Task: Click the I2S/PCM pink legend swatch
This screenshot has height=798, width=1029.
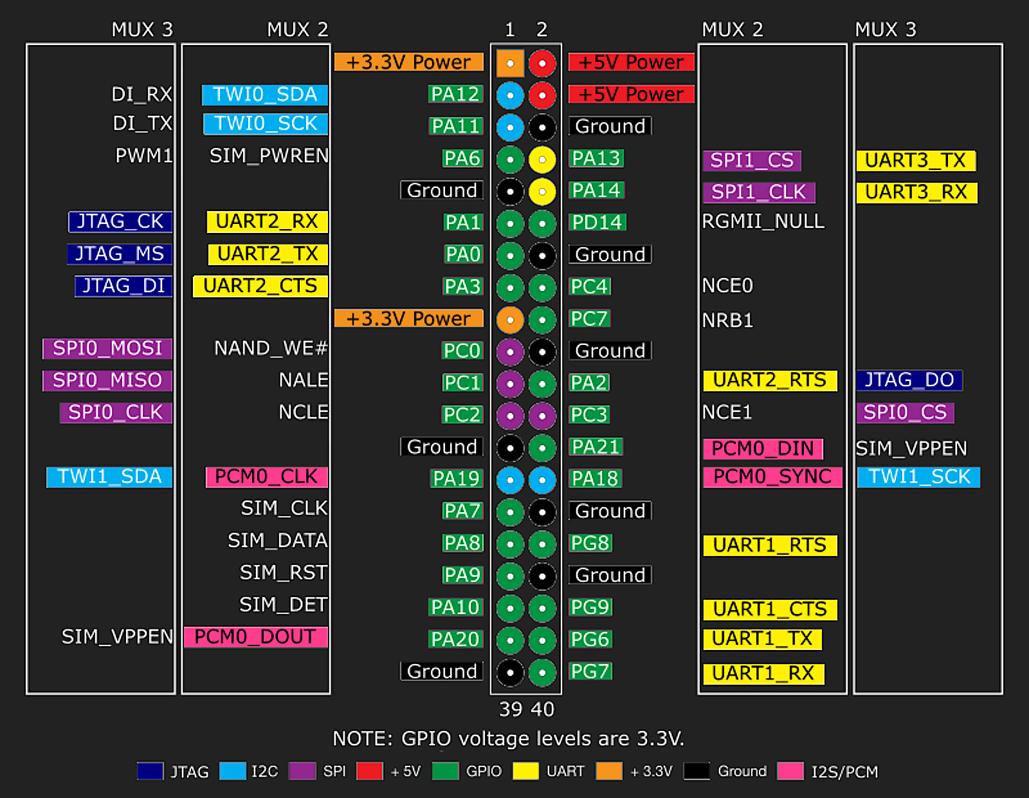Action: click(790, 771)
